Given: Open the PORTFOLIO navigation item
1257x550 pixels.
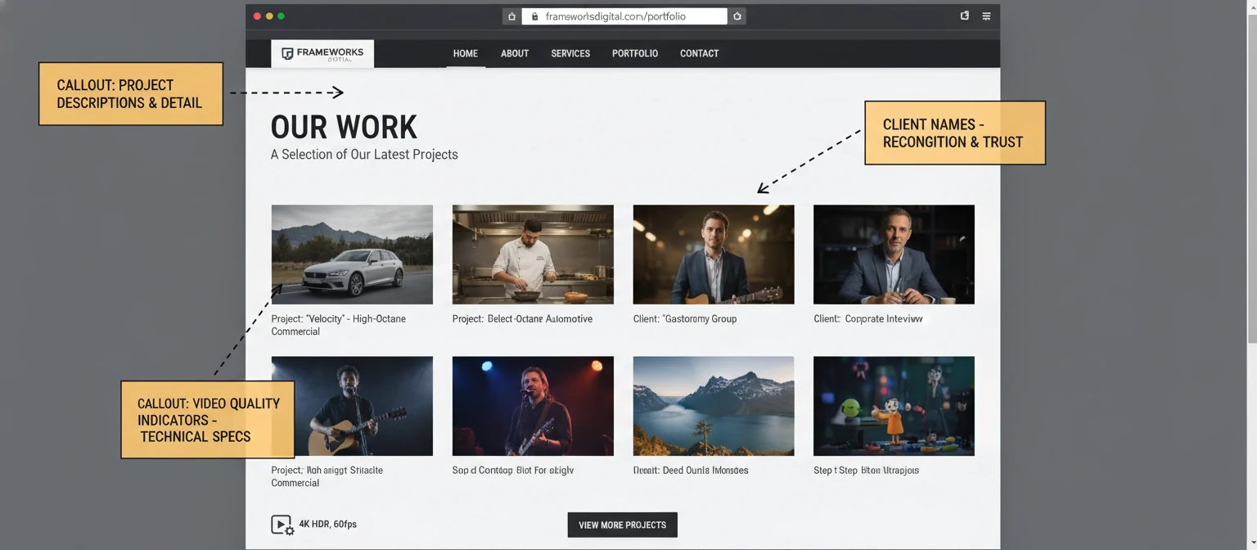Looking at the screenshot, I should 634,53.
